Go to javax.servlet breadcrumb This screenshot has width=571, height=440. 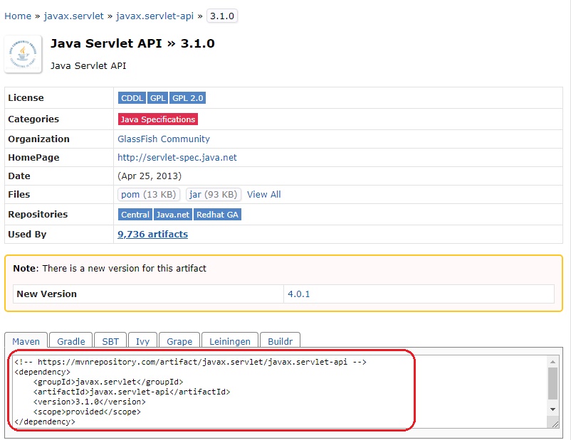[x=73, y=16]
